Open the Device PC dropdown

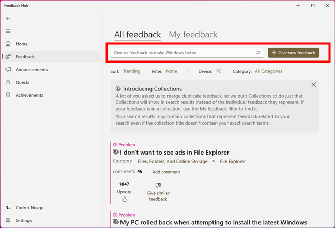[219, 71]
